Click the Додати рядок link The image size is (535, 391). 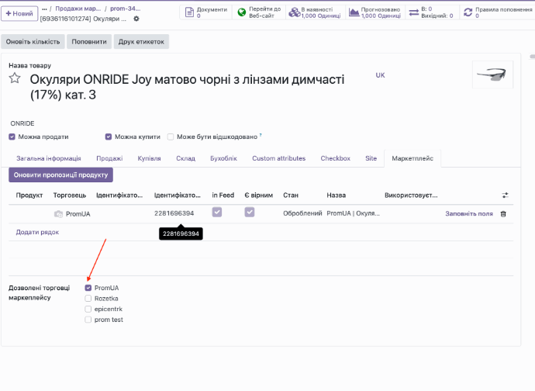pyautogui.click(x=37, y=232)
